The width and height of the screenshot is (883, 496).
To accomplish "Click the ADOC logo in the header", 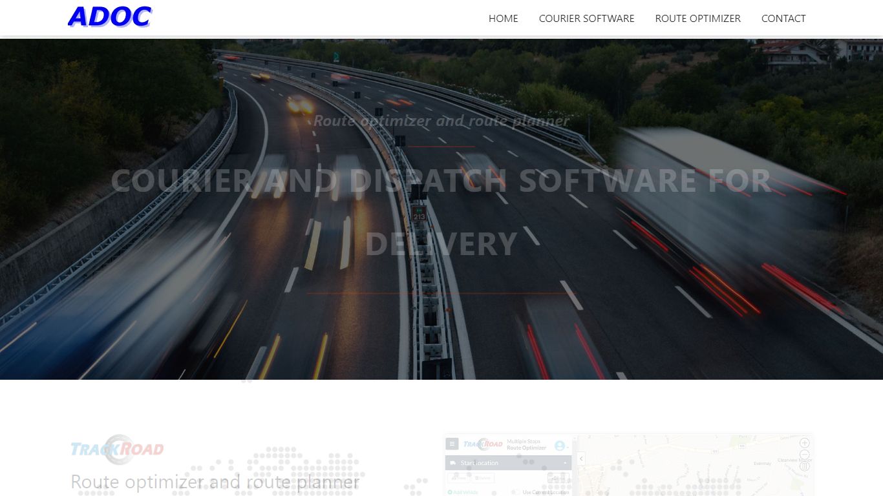I will 110,17.
